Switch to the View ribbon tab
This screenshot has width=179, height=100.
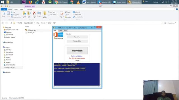22,9
